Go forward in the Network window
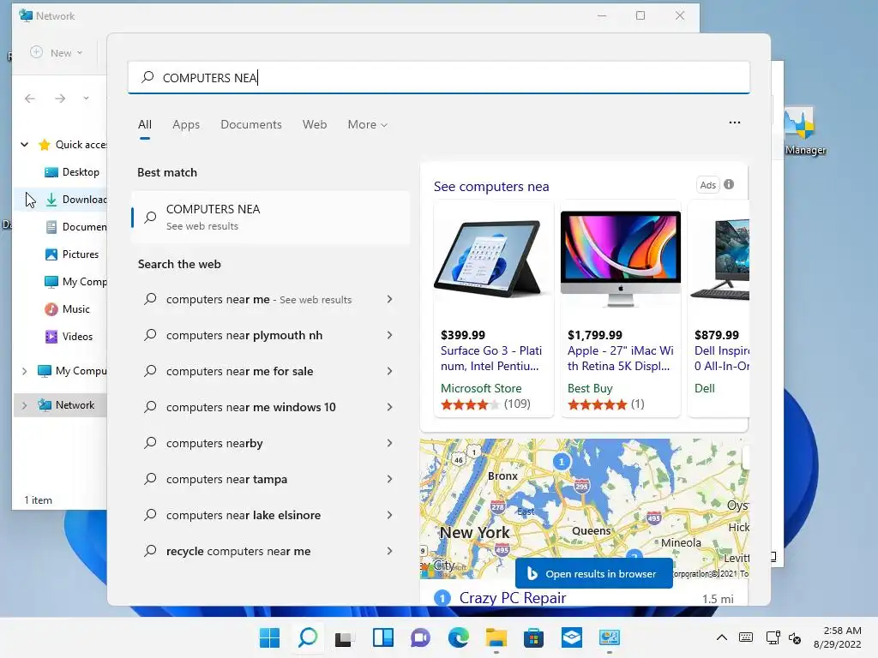The image size is (878, 658). (x=60, y=99)
